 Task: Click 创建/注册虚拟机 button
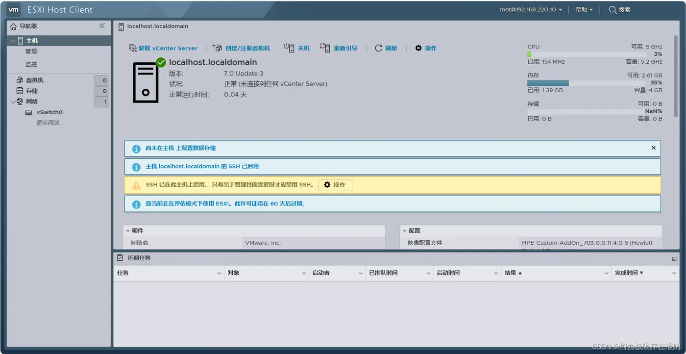click(x=241, y=48)
